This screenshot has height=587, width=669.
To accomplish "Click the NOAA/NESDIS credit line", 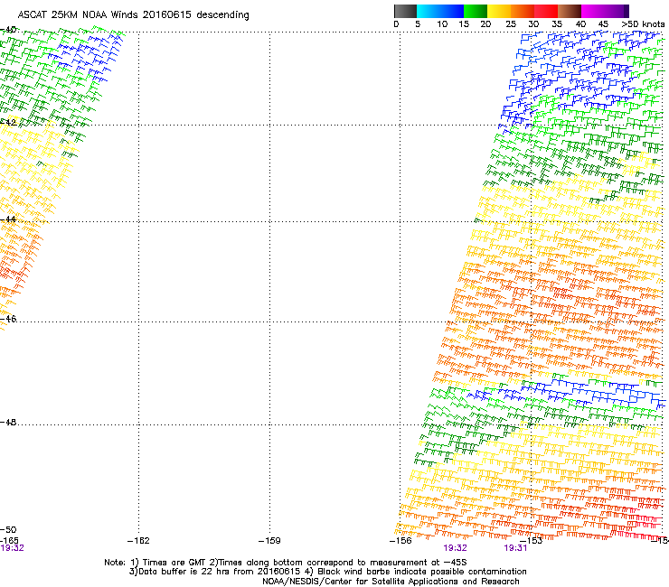I will coord(391,582).
